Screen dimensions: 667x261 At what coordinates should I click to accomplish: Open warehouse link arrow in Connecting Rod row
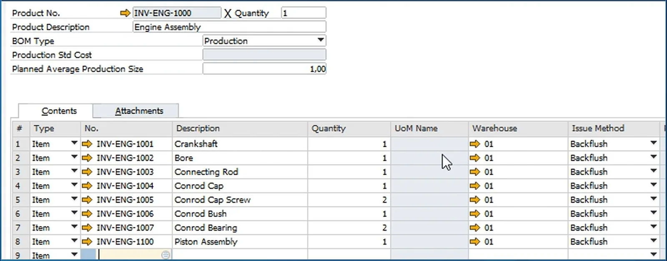[475, 172]
